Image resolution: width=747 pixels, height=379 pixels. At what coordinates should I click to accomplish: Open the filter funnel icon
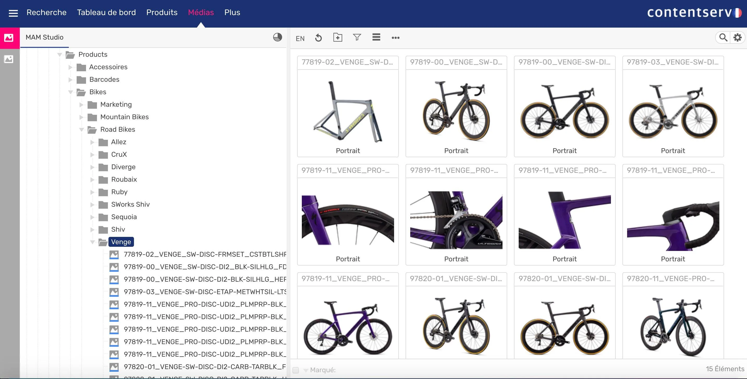(357, 37)
